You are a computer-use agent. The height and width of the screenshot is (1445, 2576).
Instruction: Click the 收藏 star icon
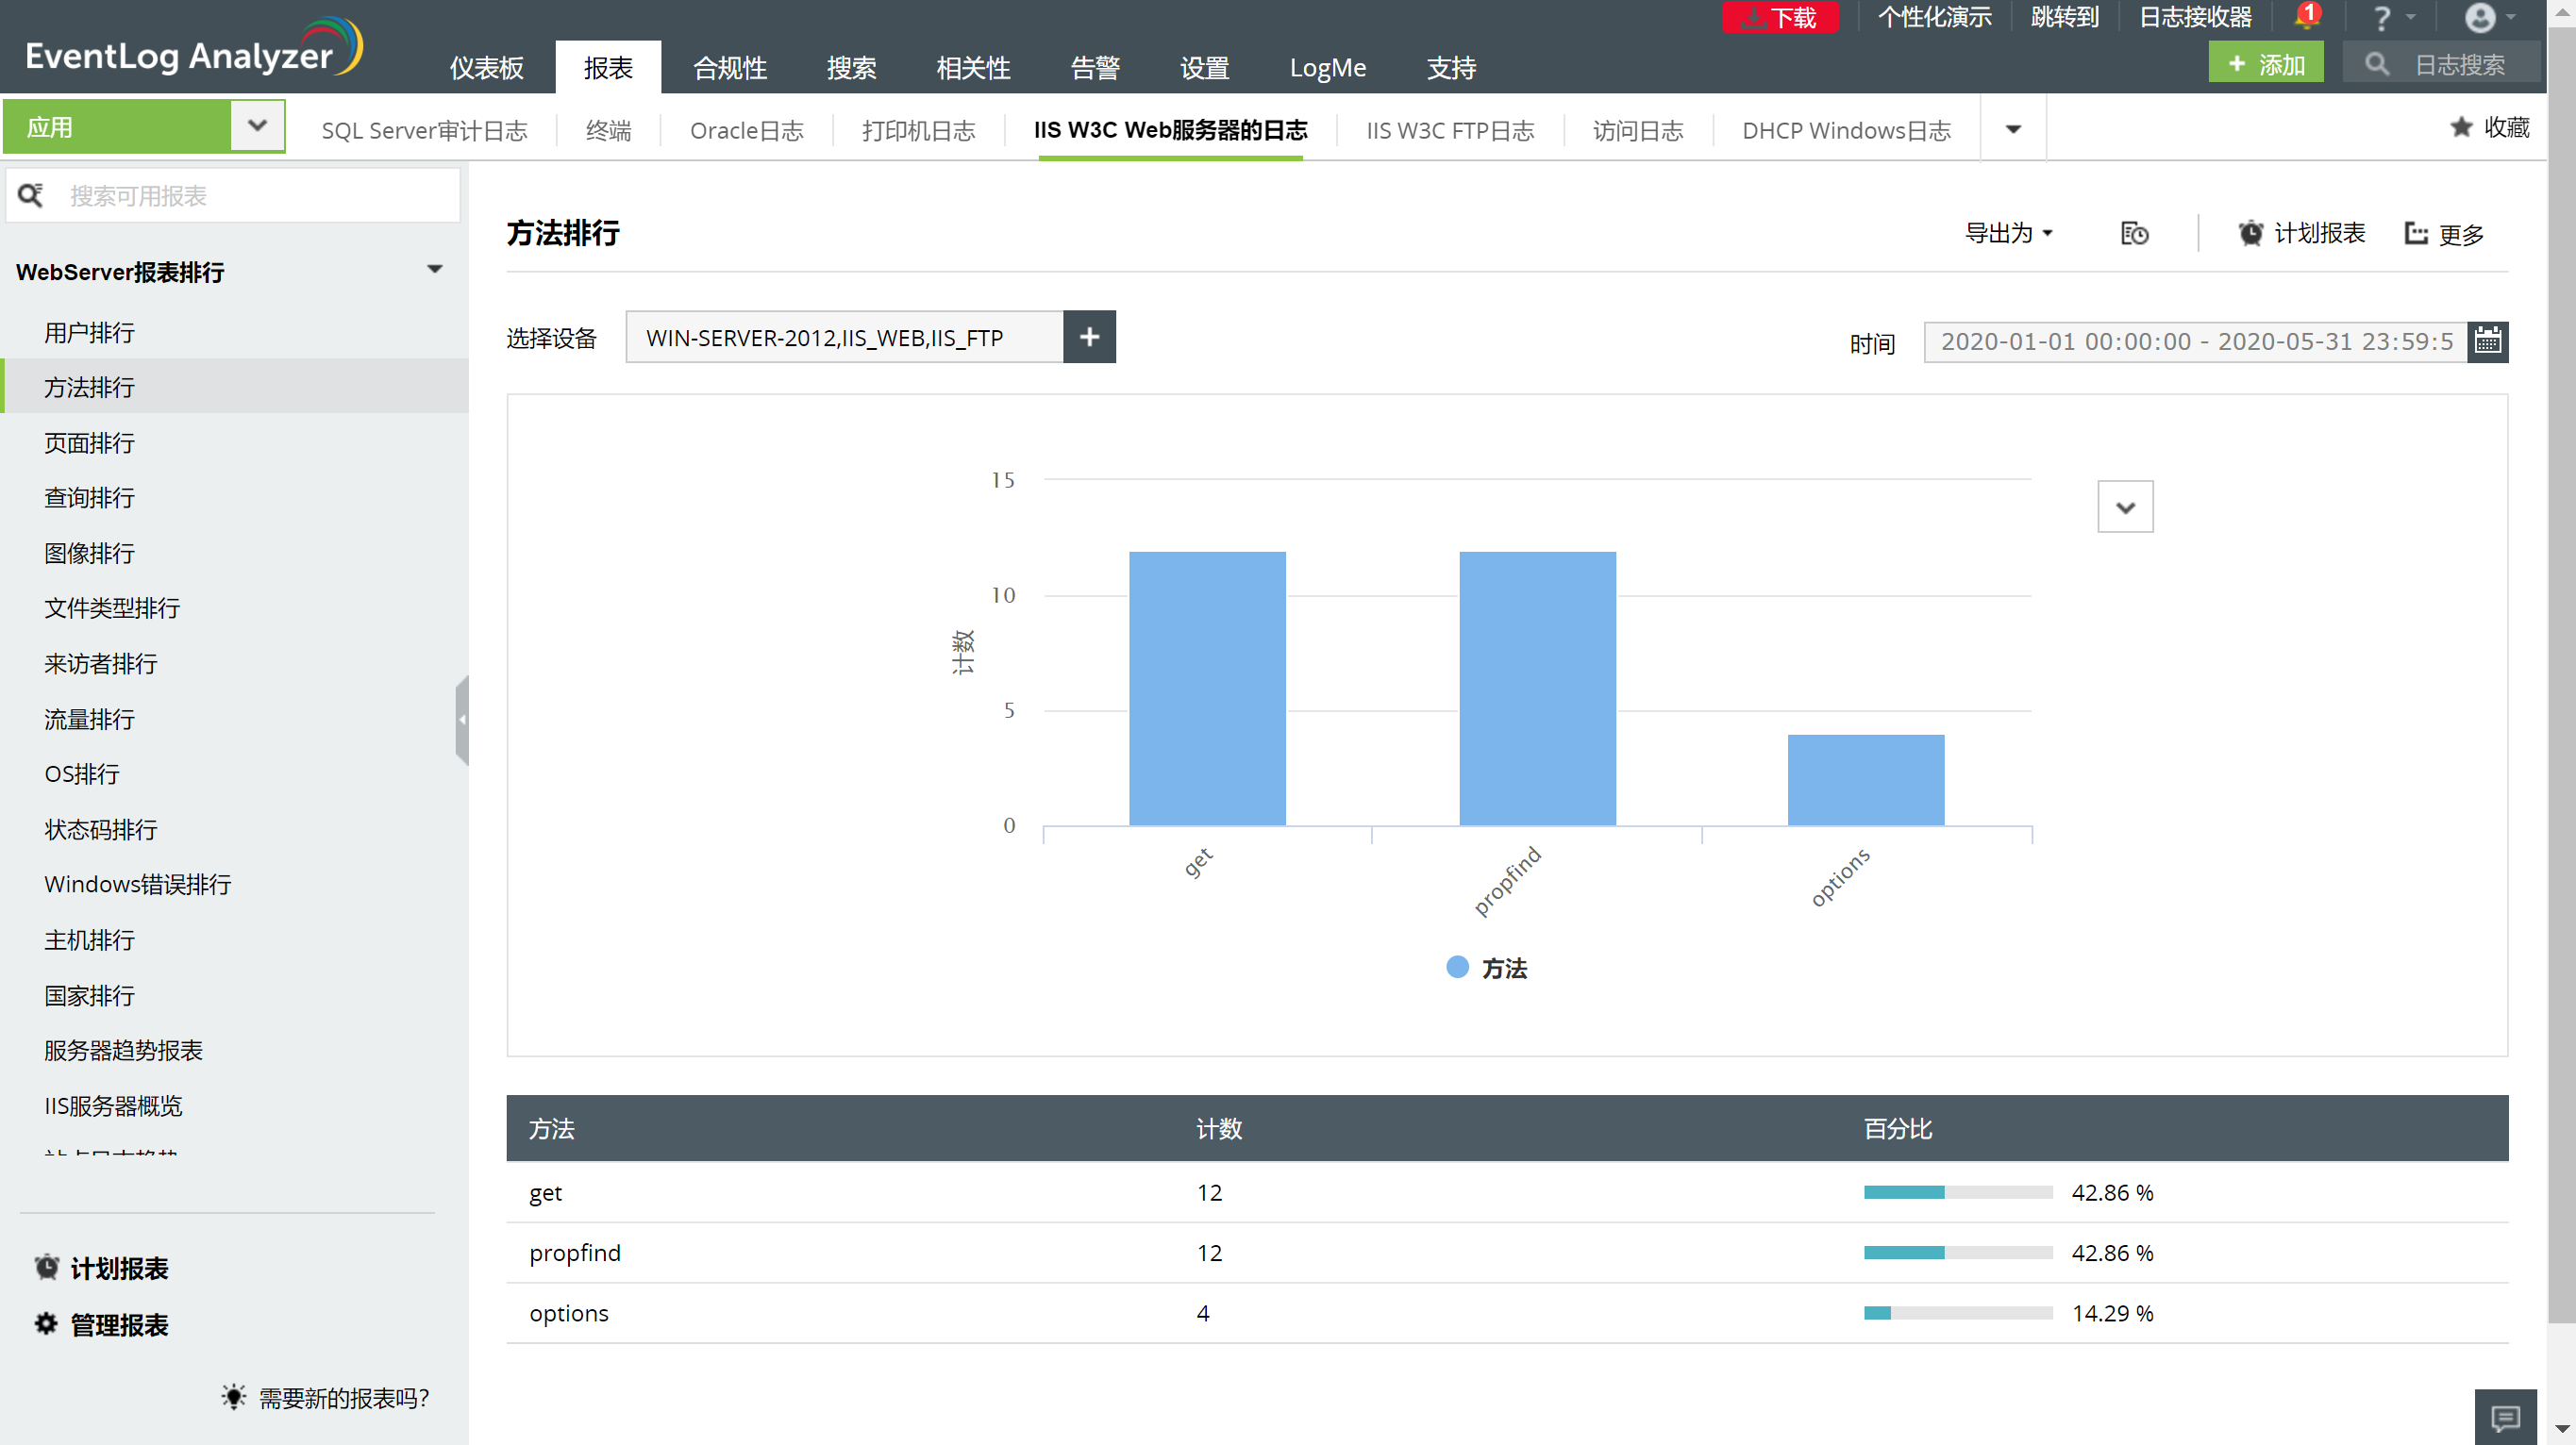click(2462, 127)
